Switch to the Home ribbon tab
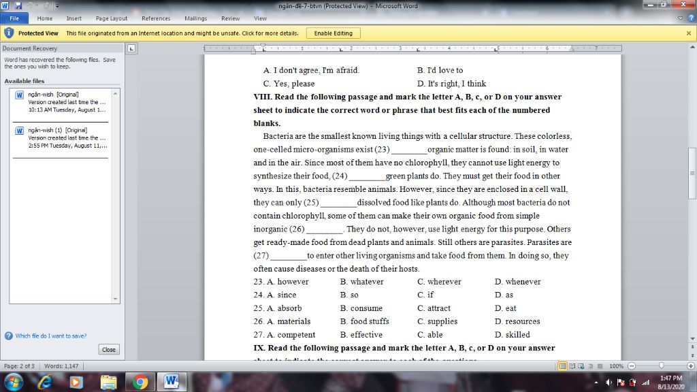Viewport: 697px width, 392px height. point(44,18)
